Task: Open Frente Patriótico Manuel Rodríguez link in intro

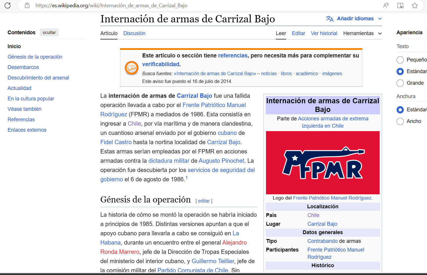Action: click(214, 105)
